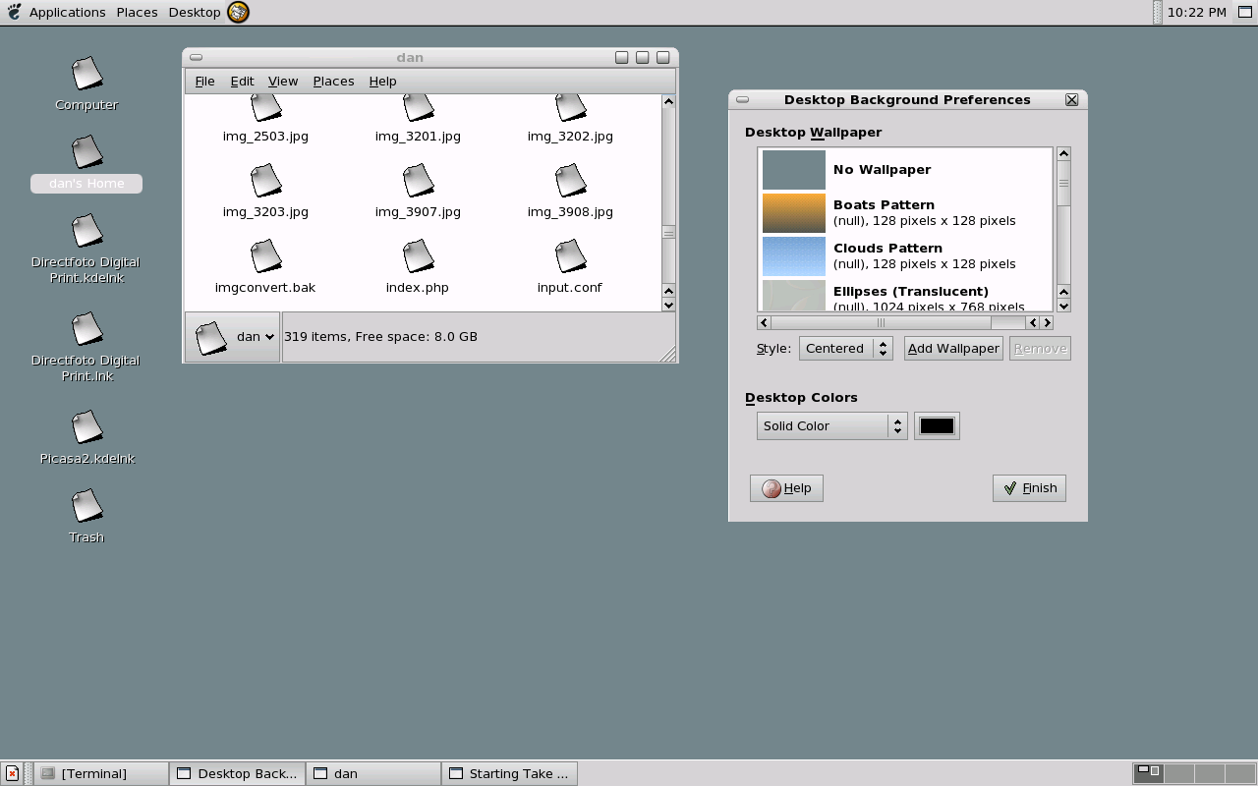Open the Computer desktop icon
The image size is (1258, 786).
tap(86, 74)
